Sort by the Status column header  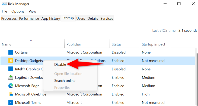coord(116,44)
